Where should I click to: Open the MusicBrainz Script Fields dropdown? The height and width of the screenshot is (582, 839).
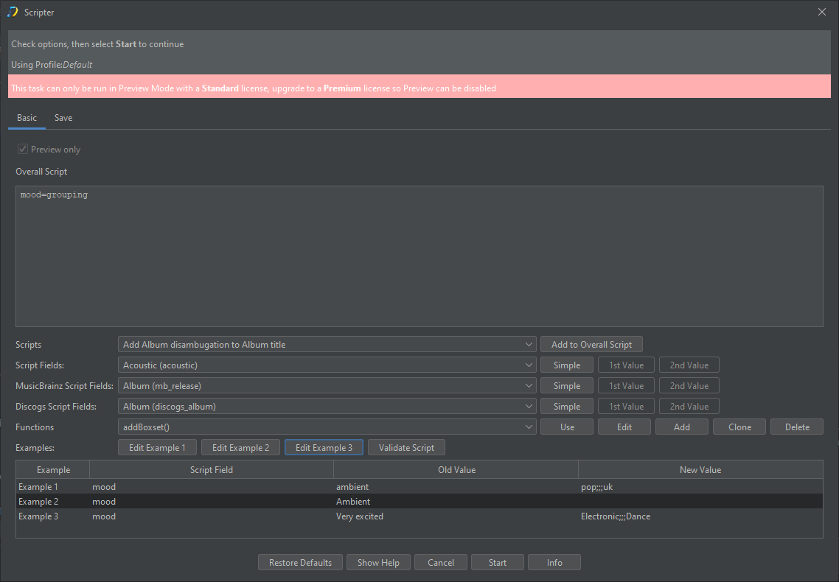(327, 386)
